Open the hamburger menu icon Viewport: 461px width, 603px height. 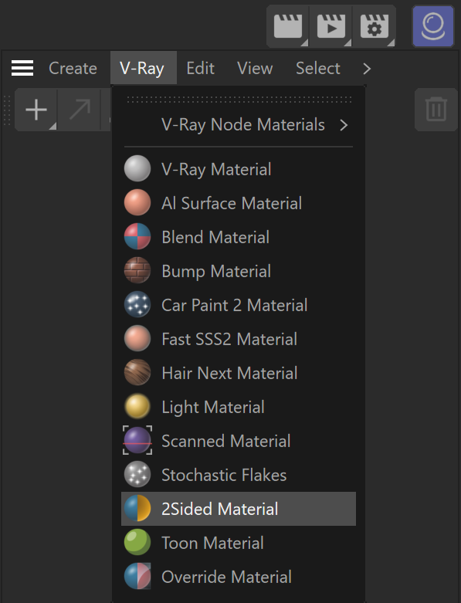click(x=22, y=68)
